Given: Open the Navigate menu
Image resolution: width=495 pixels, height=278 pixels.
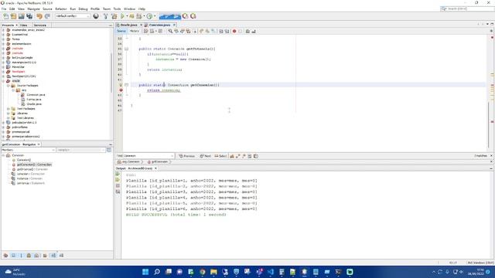Looking at the screenshot, I should tap(33, 8).
